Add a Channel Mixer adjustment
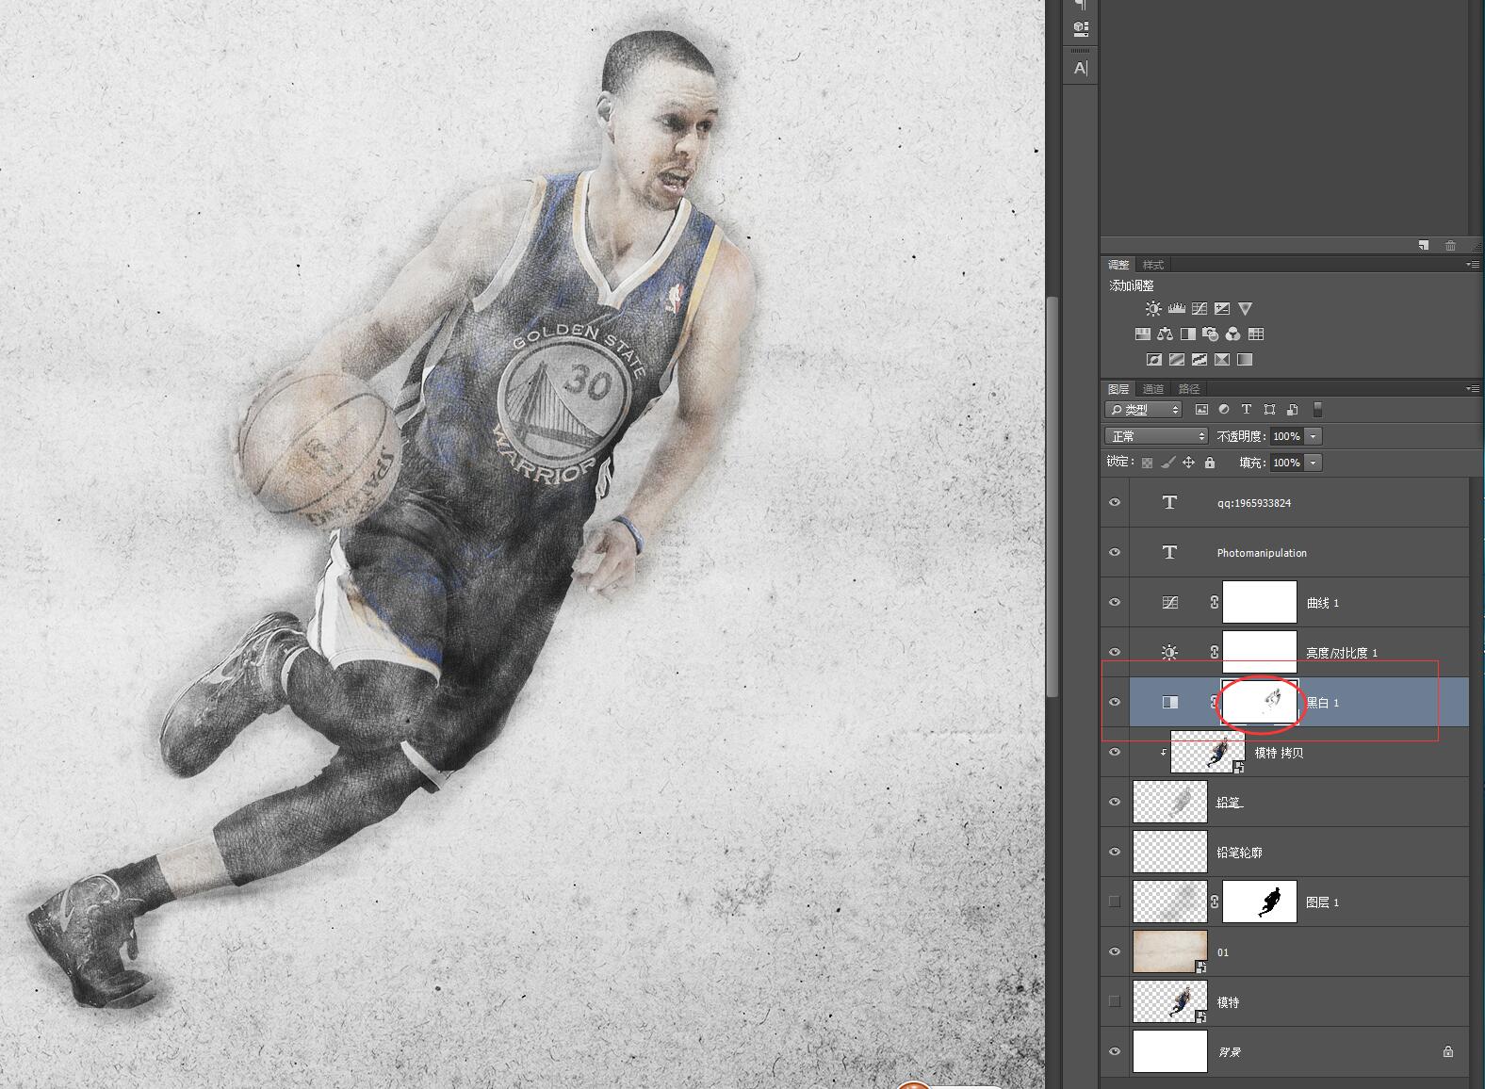 1233,333
